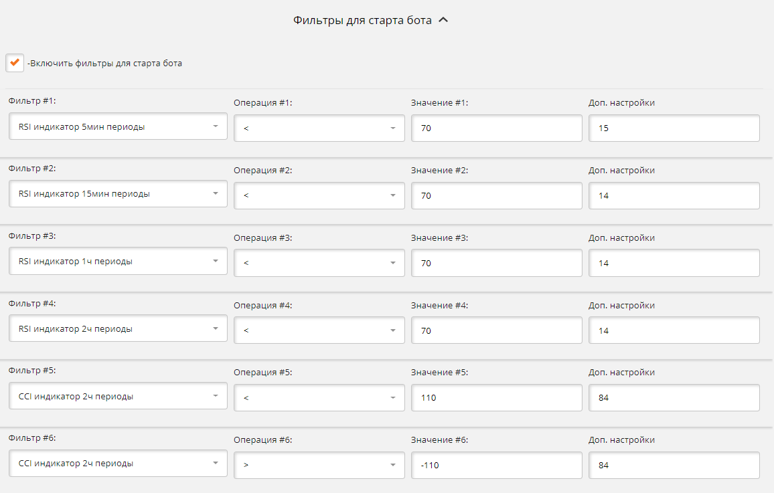Click Доп. настройки field for filter #4

(x=674, y=330)
